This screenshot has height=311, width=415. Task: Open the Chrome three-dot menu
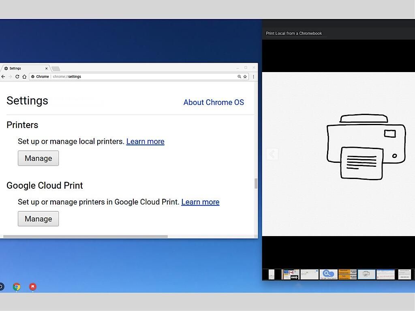[x=254, y=77]
